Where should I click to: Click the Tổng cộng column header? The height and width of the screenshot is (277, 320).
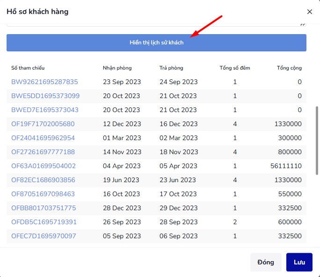[x=289, y=68]
